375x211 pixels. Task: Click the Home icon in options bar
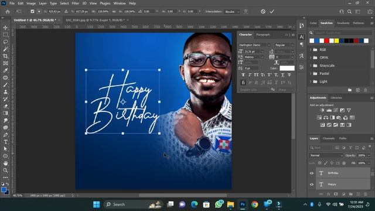[8, 12]
